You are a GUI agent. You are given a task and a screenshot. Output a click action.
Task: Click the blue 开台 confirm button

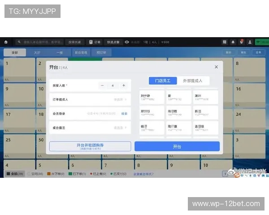point(177,146)
